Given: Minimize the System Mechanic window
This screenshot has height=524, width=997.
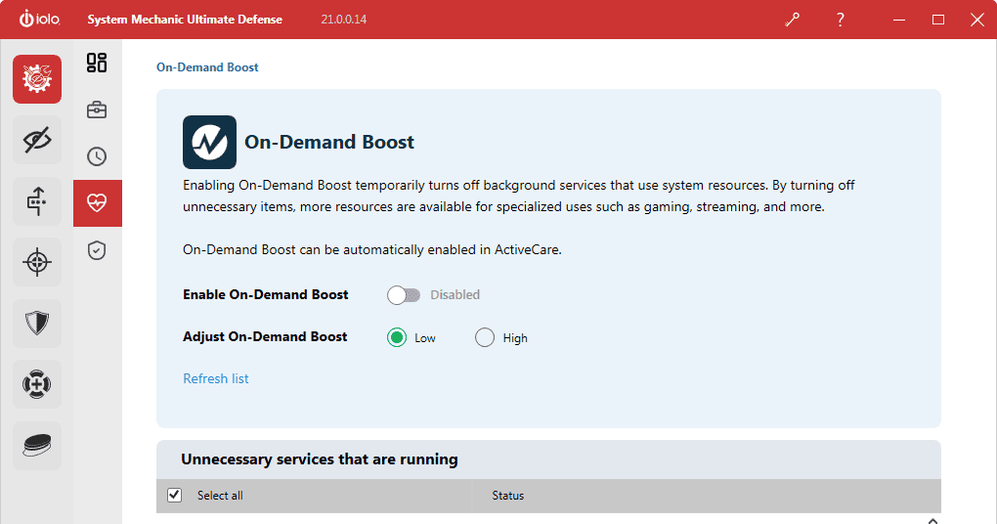Looking at the screenshot, I should click(898, 20).
